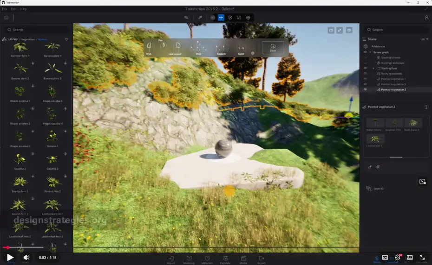
Task: Open the Import tab in bottom bar
Action: (171, 260)
